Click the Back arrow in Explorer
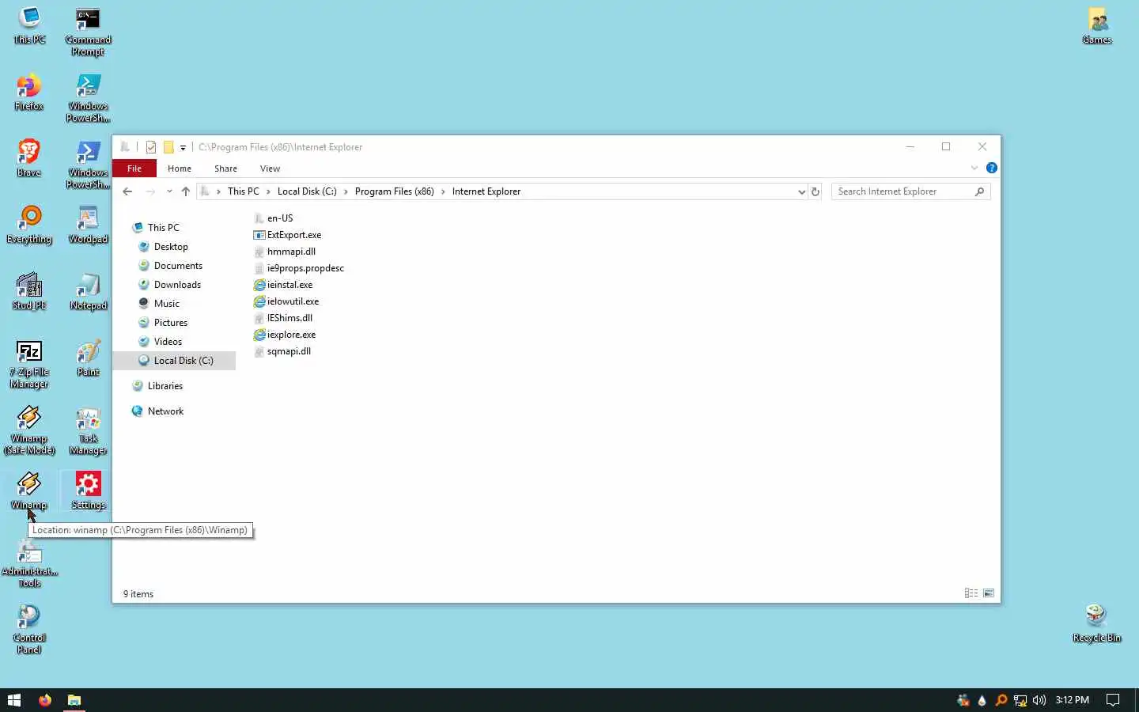The image size is (1139, 712). click(x=127, y=191)
